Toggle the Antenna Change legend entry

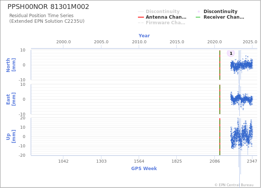(162, 17)
